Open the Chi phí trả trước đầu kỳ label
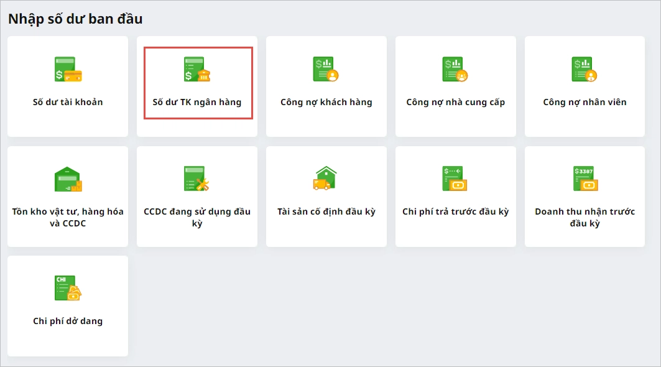 point(455,211)
